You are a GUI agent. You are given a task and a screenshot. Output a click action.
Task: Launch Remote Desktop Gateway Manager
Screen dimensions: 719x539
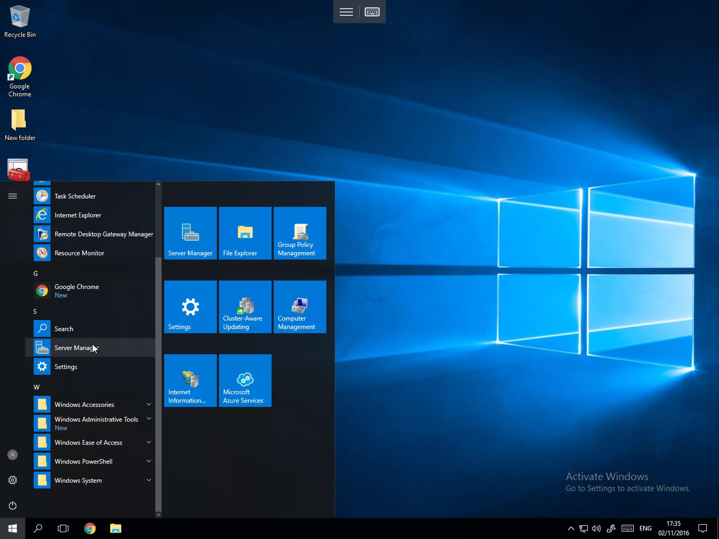[103, 234]
